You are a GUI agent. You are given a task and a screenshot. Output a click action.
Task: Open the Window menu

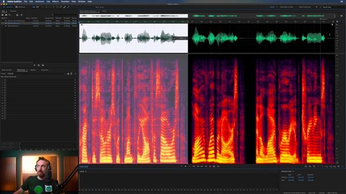pos(82,1)
